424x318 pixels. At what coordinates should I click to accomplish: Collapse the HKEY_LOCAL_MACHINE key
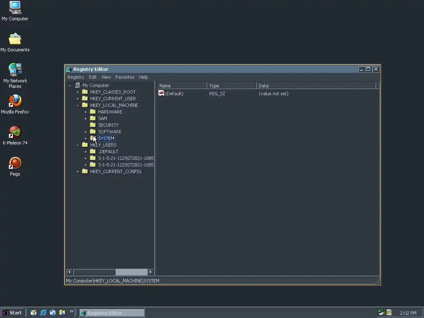tap(77, 105)
